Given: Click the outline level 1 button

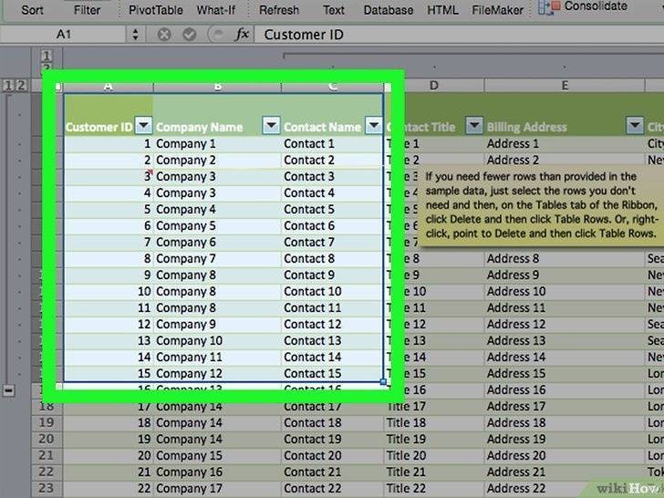Looking at the screenshot, I should [9, 86].
